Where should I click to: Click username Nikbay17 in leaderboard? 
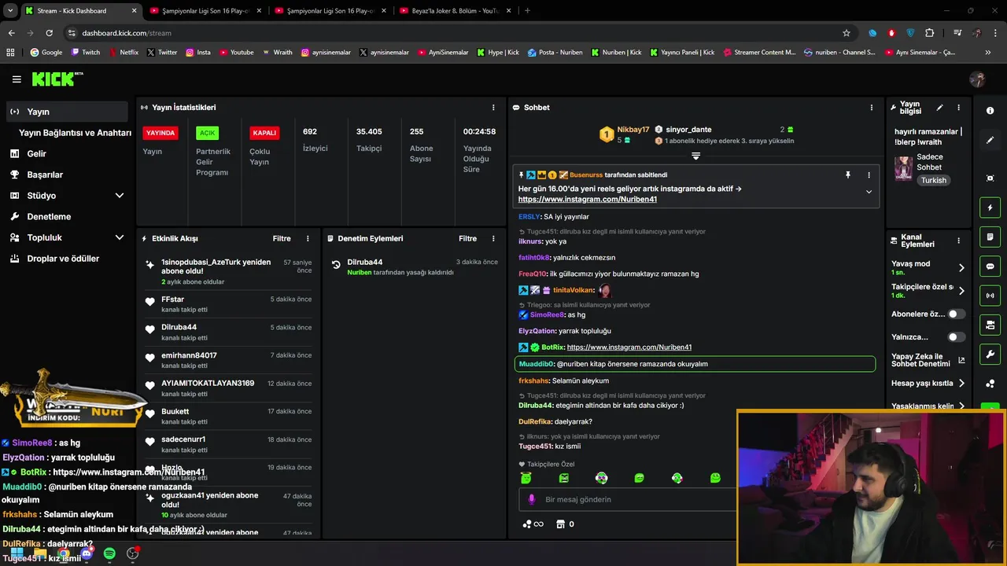(x=633, y=130)
